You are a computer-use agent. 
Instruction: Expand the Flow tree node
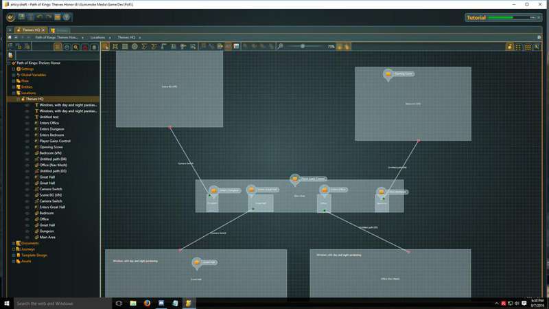[14, 81]
